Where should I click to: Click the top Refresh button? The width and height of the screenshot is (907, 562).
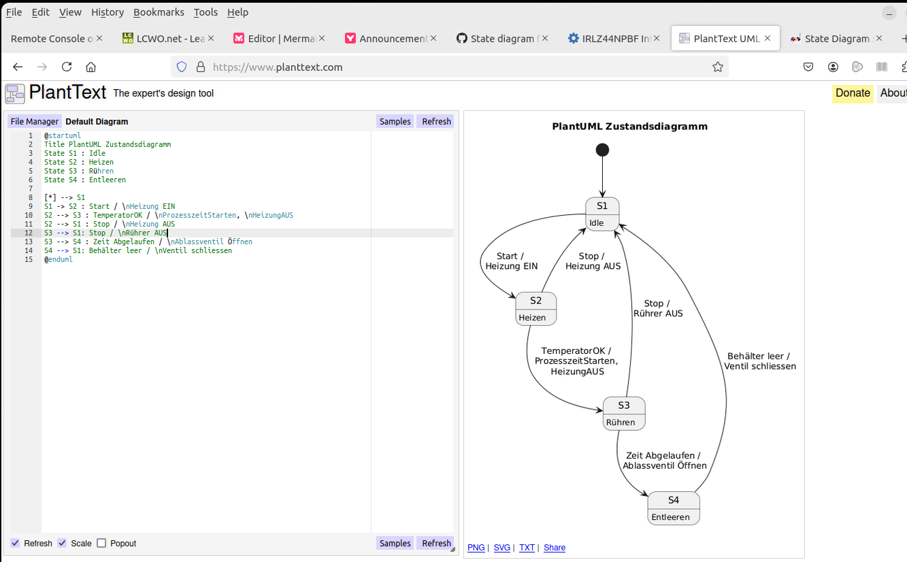coord(436,121)
